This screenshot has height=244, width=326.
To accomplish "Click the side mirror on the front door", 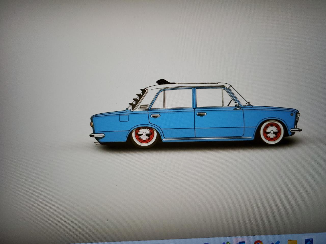I will 237,105.
